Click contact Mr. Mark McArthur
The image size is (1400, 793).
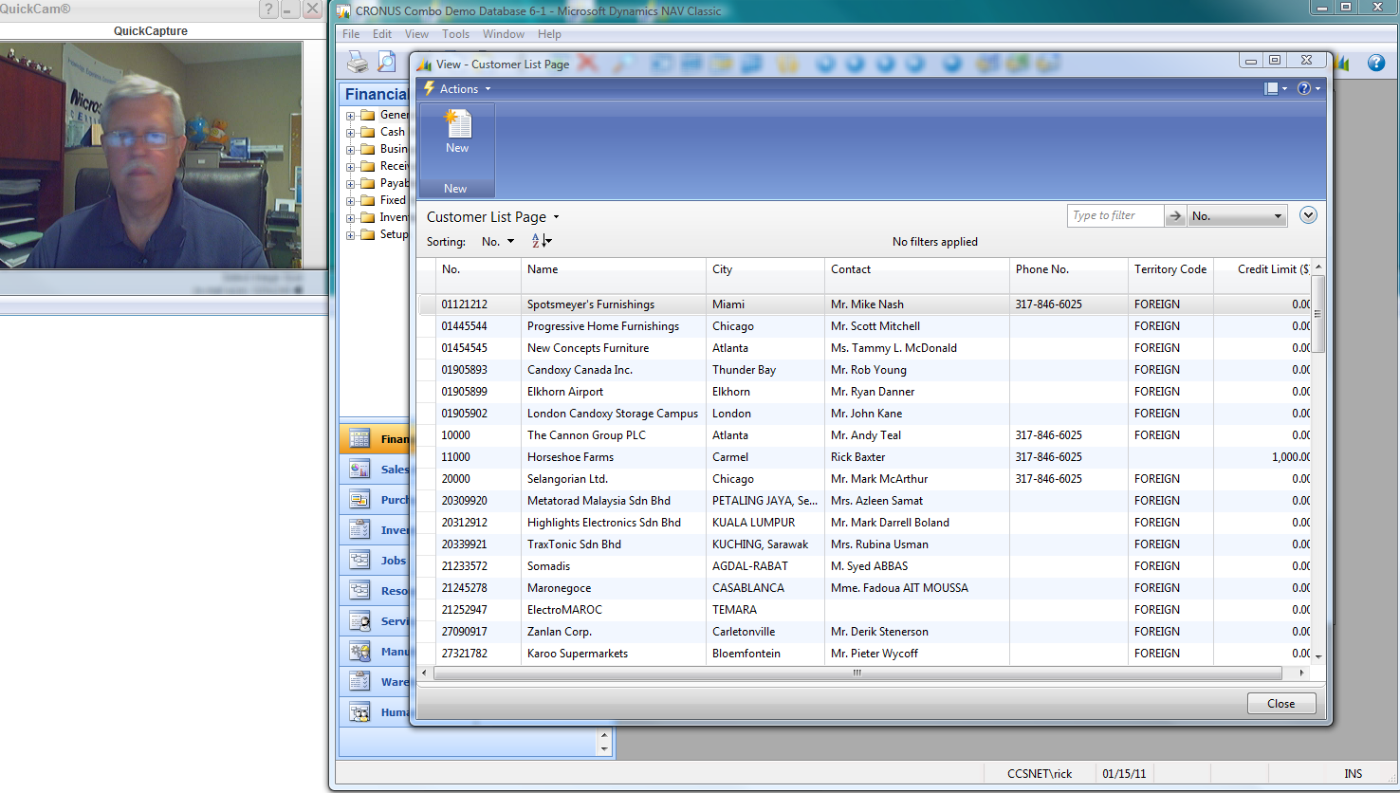[879, 479]
